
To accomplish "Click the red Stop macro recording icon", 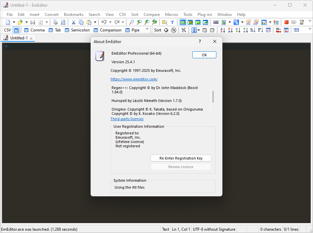I will (x=287, y=22).
